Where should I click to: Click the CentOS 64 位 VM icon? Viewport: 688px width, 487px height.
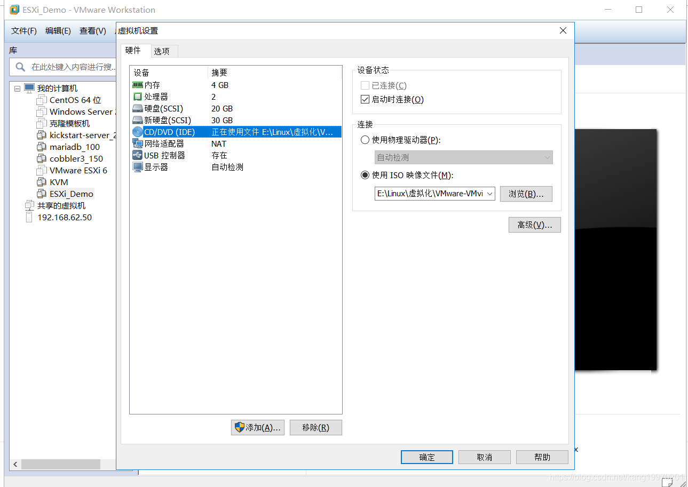[42, 100]
